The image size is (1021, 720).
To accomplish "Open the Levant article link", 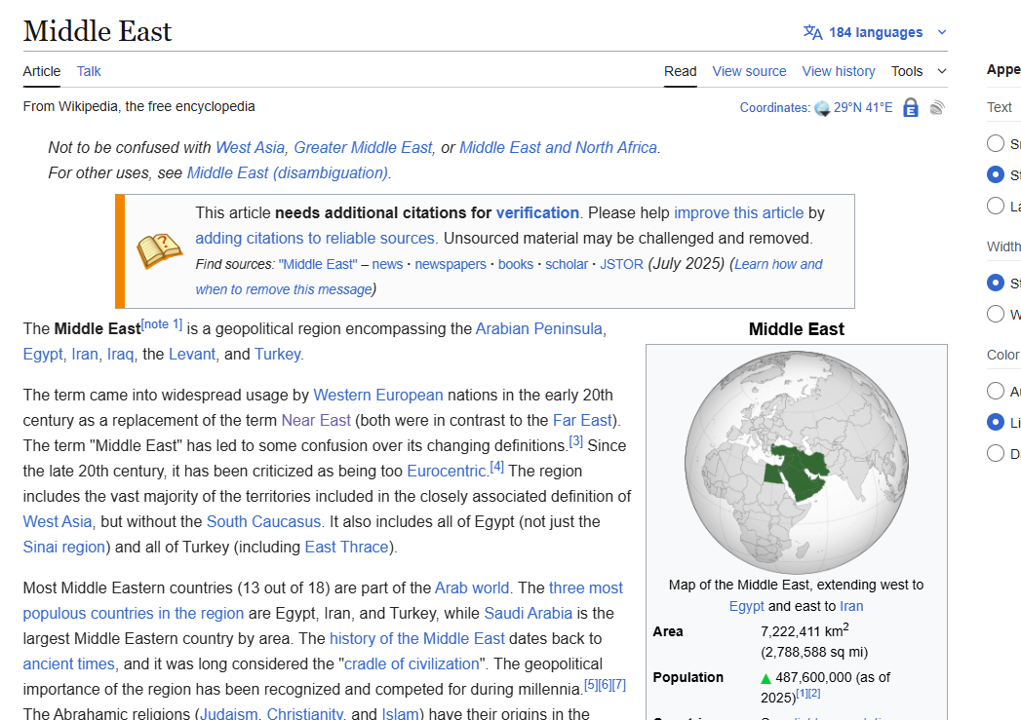I will point(191,354).
